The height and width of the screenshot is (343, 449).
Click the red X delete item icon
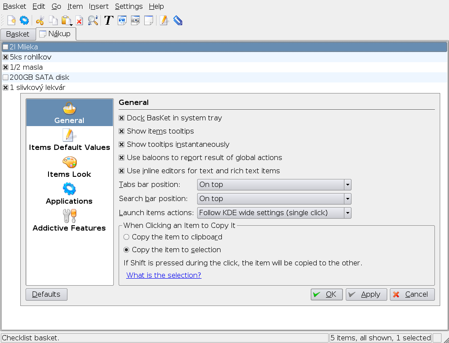[79, 20]
